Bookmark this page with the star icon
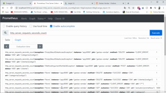The image size is (166, 93). pos(133,8)
